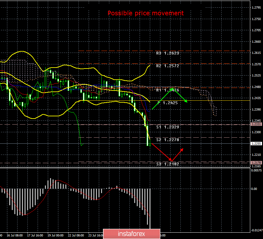Click the '22 Jul 08:00' time label
Image resolution: width=263 pixels, height=239 pixels.
(76, 235)
